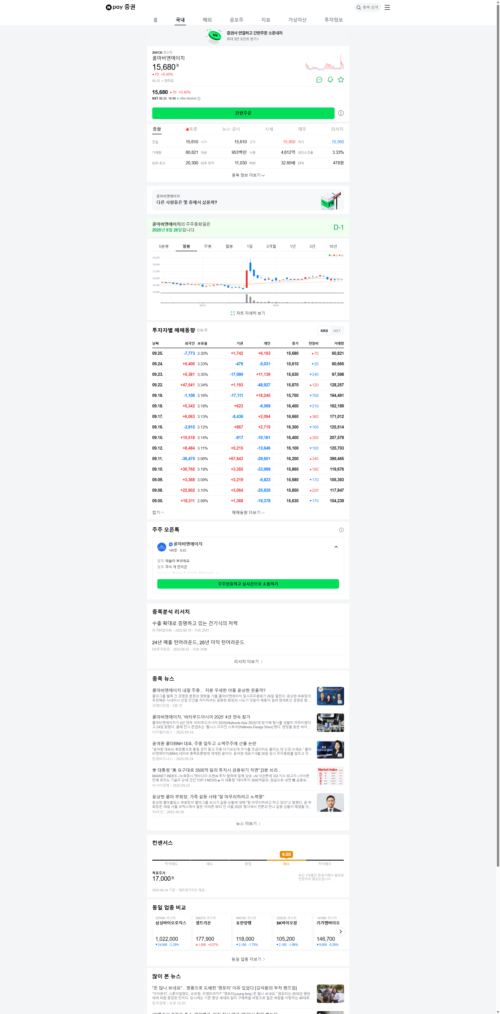
Task: Select the 시세 stock tab
Action: click(x=269, y=129)
